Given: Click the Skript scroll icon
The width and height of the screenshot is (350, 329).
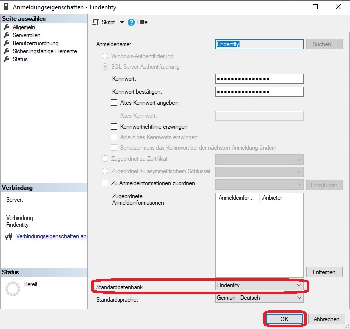Looking at the screenshot, I should pos(96,22).
